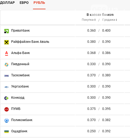Image resolution: width=130 pixels, height=138 pixels.
Task: Click the red Альфа-Банк logo icon
Action: click(x=7, y=53)
